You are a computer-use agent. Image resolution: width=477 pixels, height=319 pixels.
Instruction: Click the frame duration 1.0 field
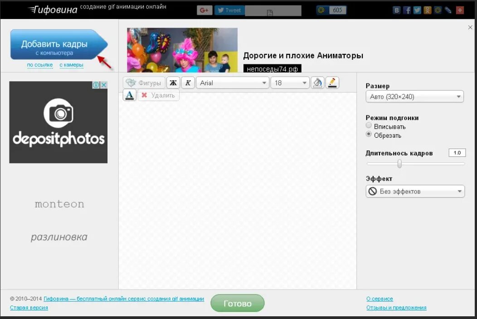457,153
